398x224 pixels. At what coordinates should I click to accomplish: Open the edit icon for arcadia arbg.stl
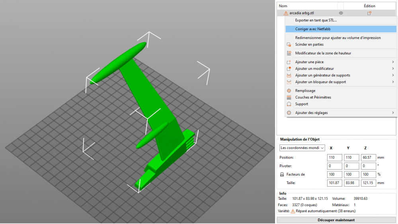pyautogui.click(x=369, y=13)
